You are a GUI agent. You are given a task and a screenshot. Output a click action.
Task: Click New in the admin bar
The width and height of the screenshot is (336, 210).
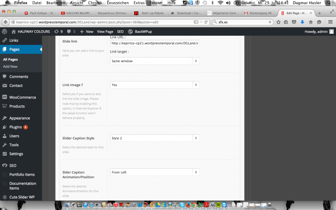87,31
